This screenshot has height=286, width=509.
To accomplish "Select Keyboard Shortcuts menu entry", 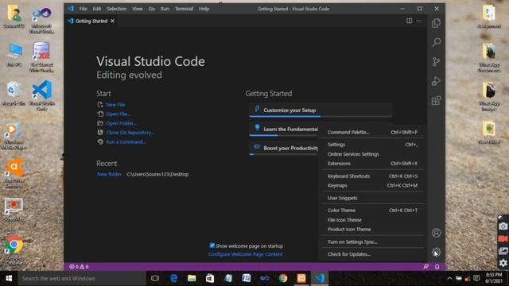I will [372, 176].
